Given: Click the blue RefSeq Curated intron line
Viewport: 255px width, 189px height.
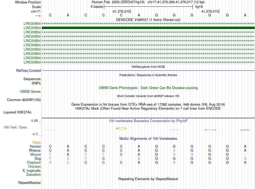Looking at the screenshot, I should 148,70.
